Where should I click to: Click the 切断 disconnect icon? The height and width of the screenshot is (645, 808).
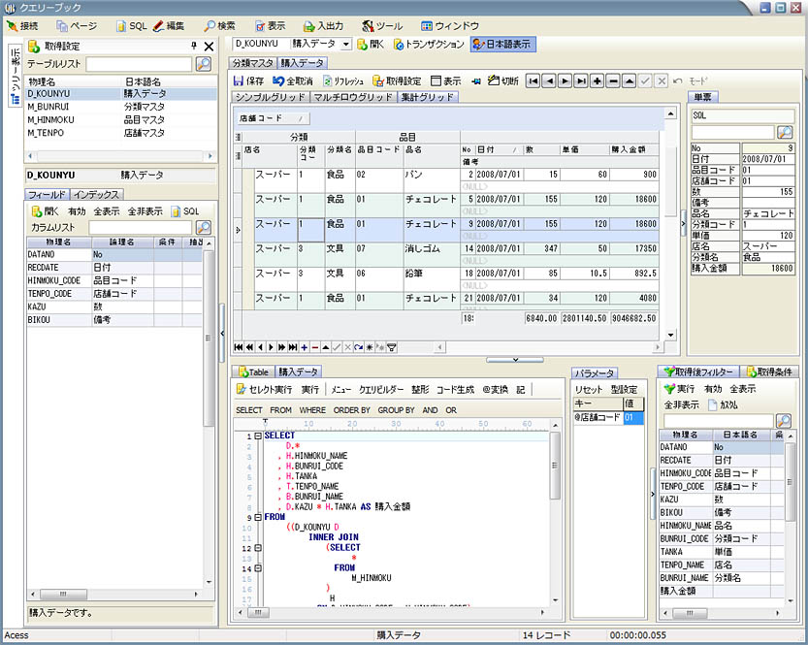(495, 81)
